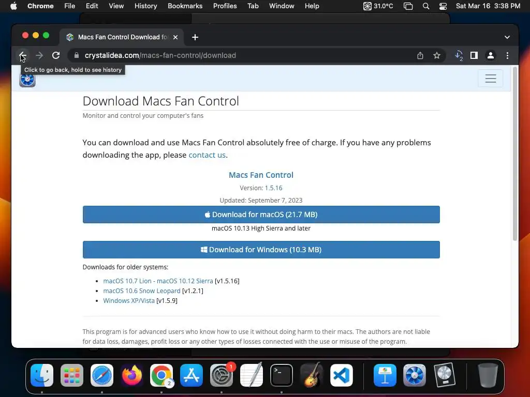Click the date and time in menu bar
This screenshot has width=530, height=397.
[x=488, y=6]
